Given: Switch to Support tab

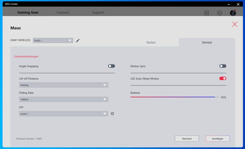Looking at the screenshot, I should [x=98, y=12].
